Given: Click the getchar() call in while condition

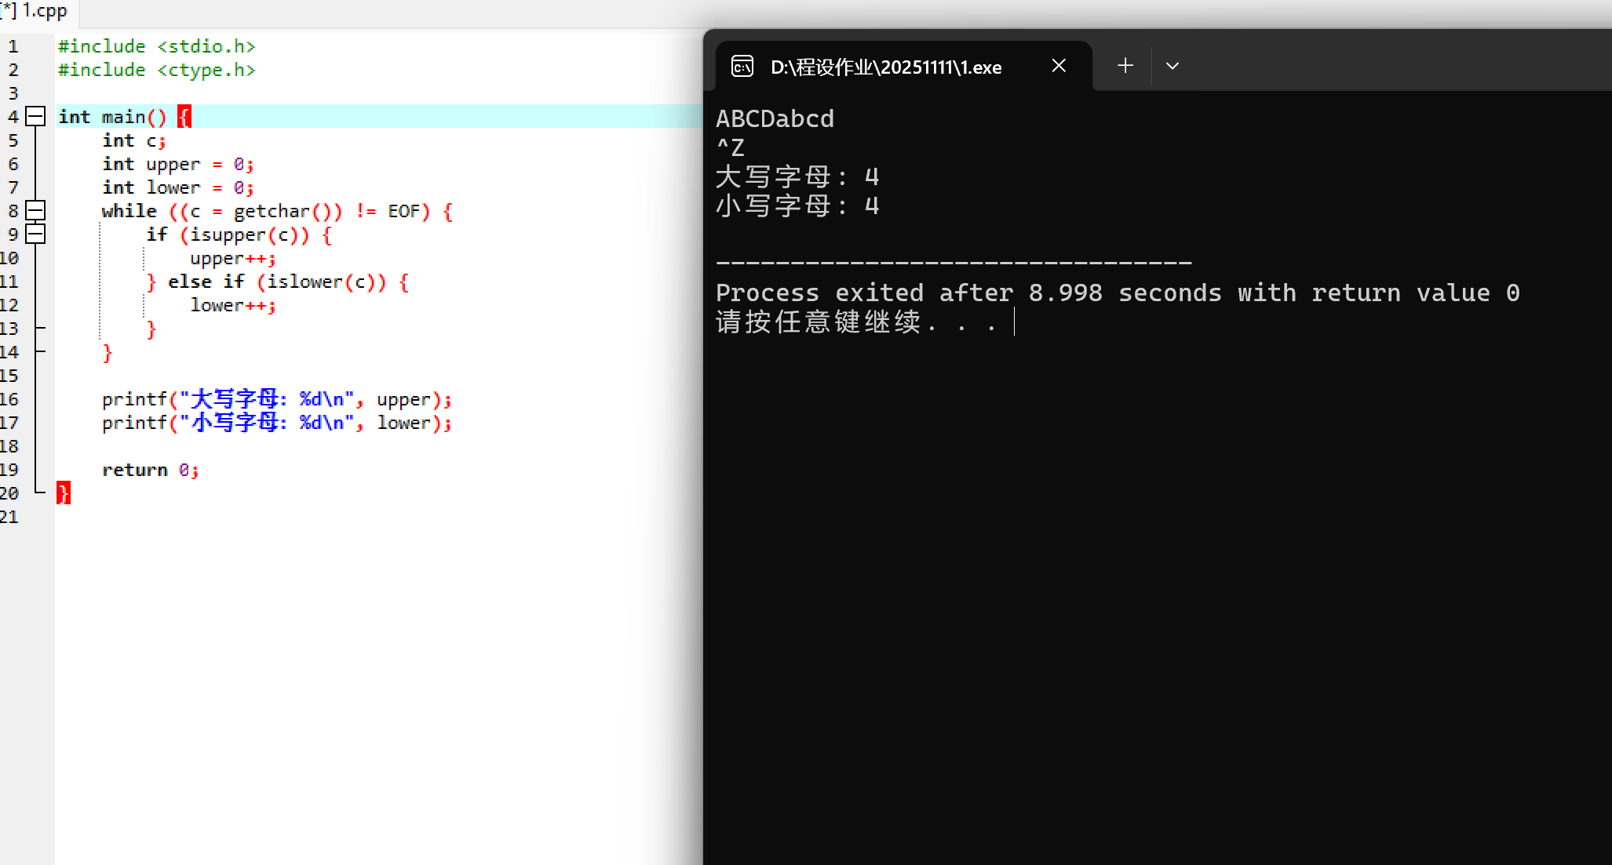Looking at the screenshot, I should [286, 212].
